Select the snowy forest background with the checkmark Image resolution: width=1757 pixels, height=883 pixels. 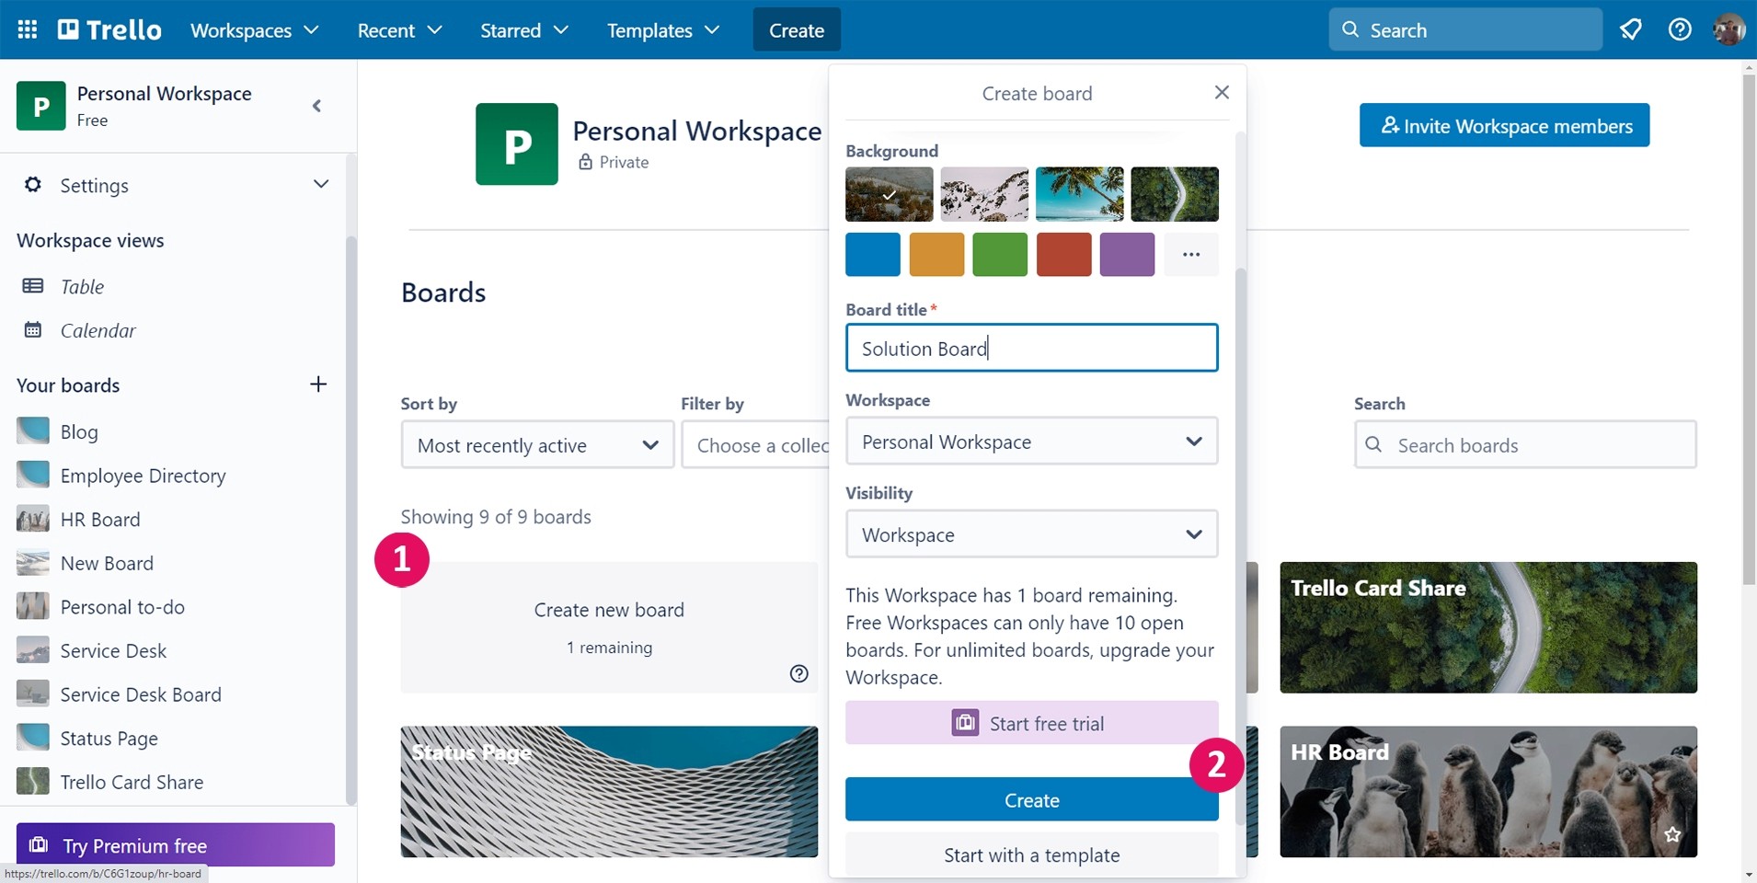(x=890, y=194)
